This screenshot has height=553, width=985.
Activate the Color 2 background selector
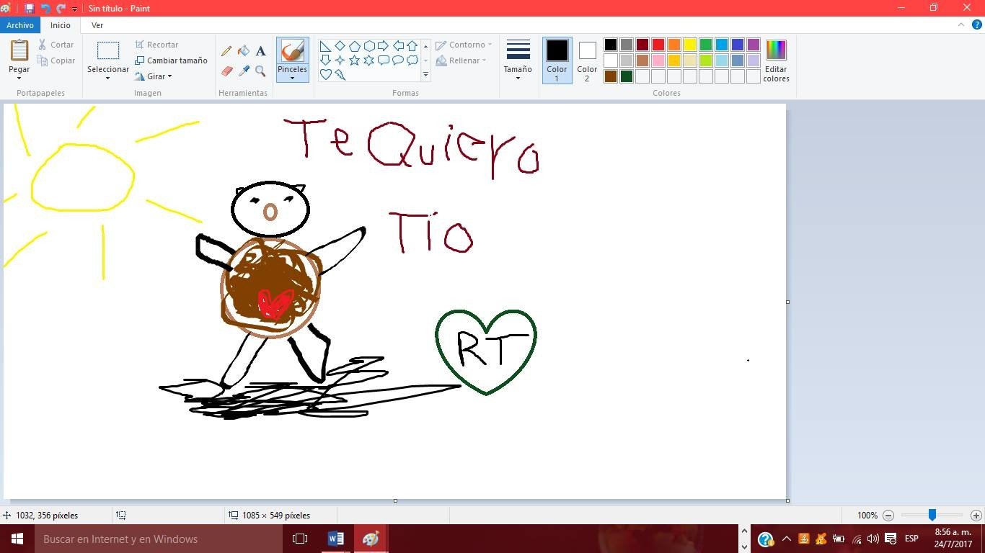pyautogui.click(x=587, y=60)
